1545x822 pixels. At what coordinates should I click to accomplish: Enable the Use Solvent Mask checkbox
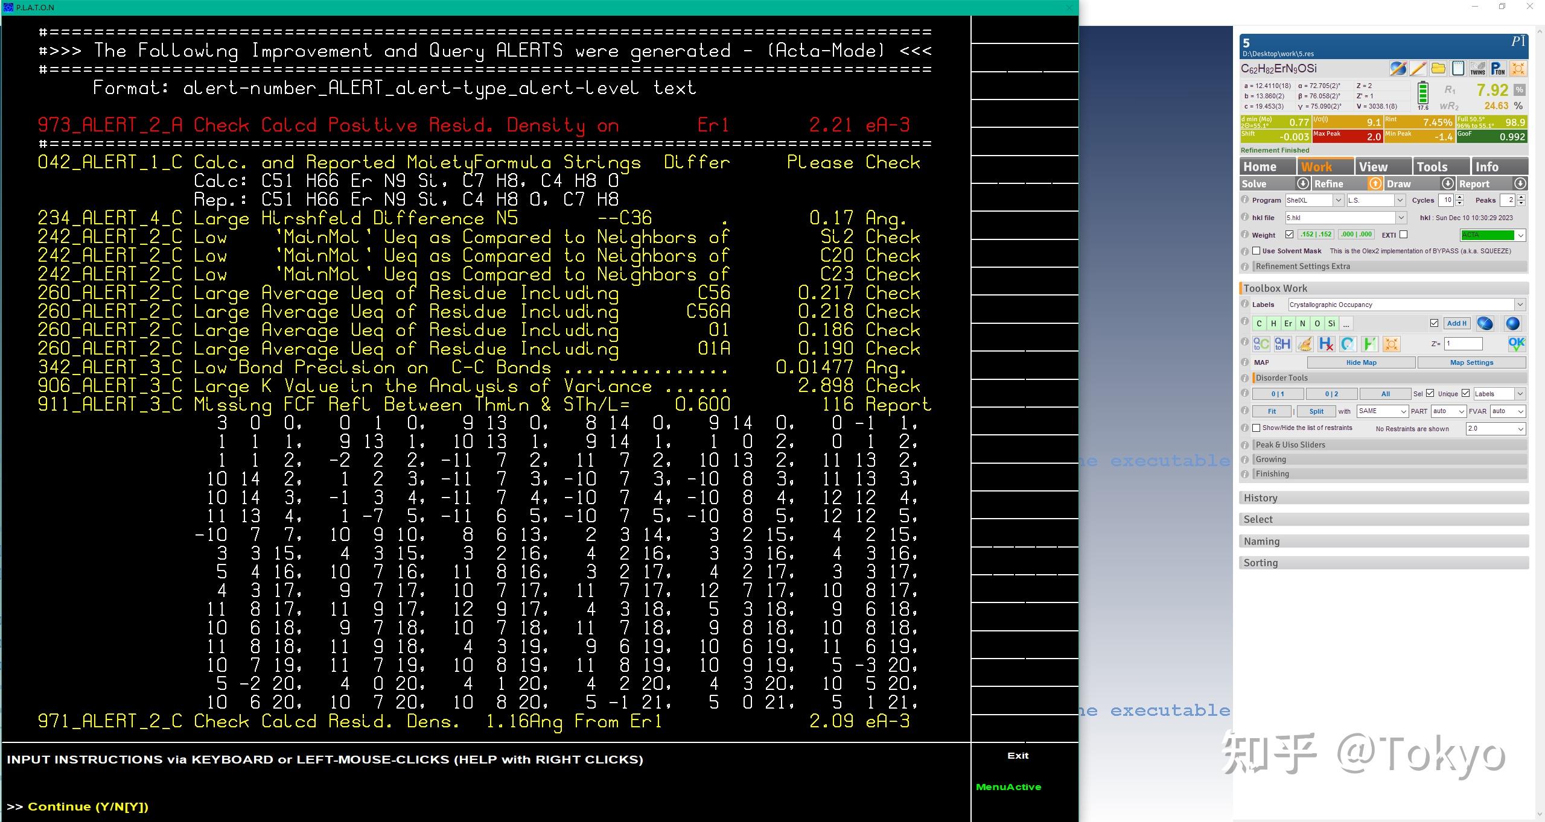click(x=1257, y=251)
